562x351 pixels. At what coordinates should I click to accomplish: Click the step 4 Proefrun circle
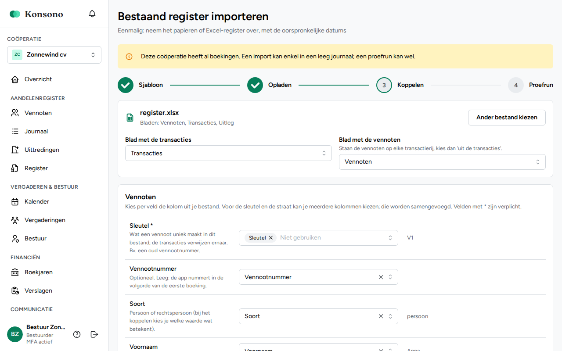point(516,85)
